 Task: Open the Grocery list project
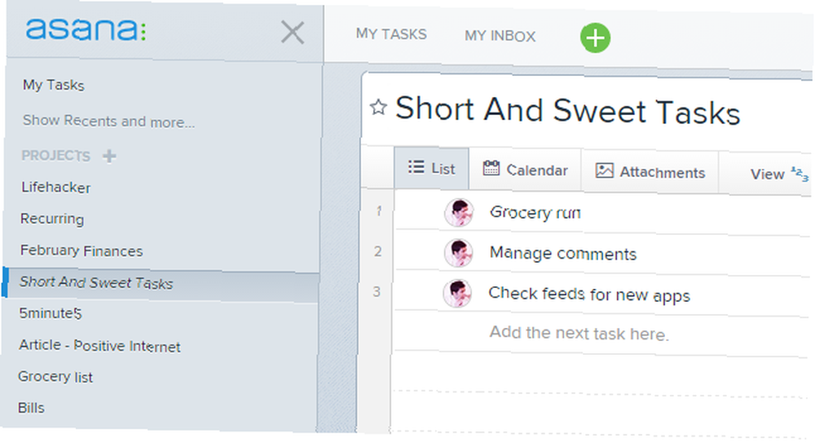pos(55,376)
